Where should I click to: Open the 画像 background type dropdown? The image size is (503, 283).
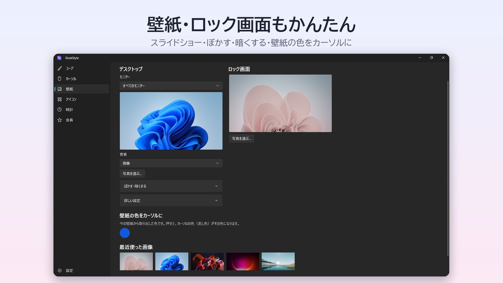[171, 163]
